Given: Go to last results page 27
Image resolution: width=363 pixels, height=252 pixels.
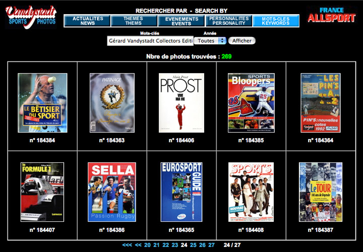Looking at the screenshot, I should (x=211, y=245).
